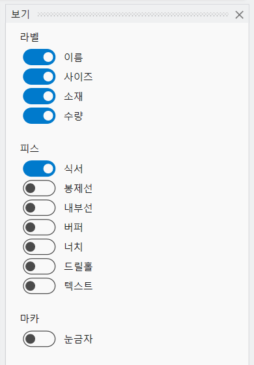Click the 피스 section heading
The height and width of the screenshot is (365, 254).
[x=29, y=149]
